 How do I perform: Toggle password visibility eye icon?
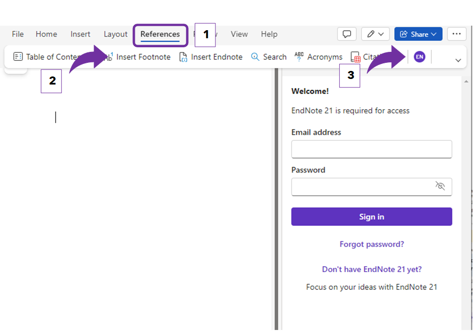[x=440, y=186]
